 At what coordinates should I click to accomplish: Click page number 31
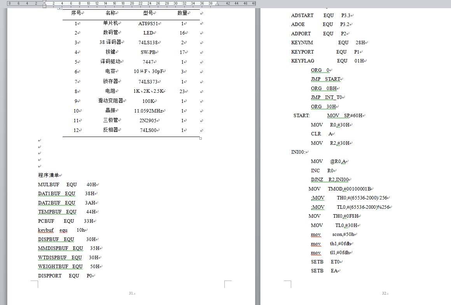pos(131,293)
